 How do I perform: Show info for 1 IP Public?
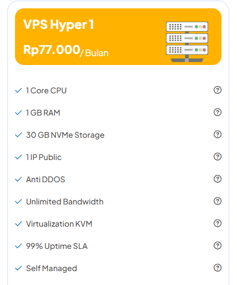tap(218, 157)
